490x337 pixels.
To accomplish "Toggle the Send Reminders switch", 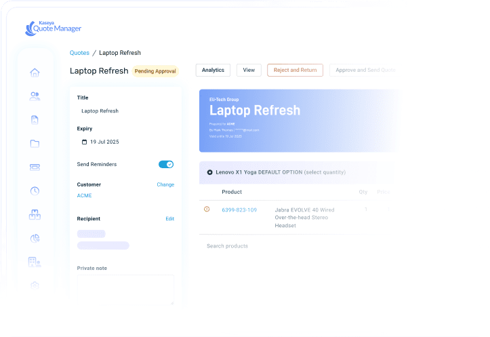I will [x=166, y=164].
